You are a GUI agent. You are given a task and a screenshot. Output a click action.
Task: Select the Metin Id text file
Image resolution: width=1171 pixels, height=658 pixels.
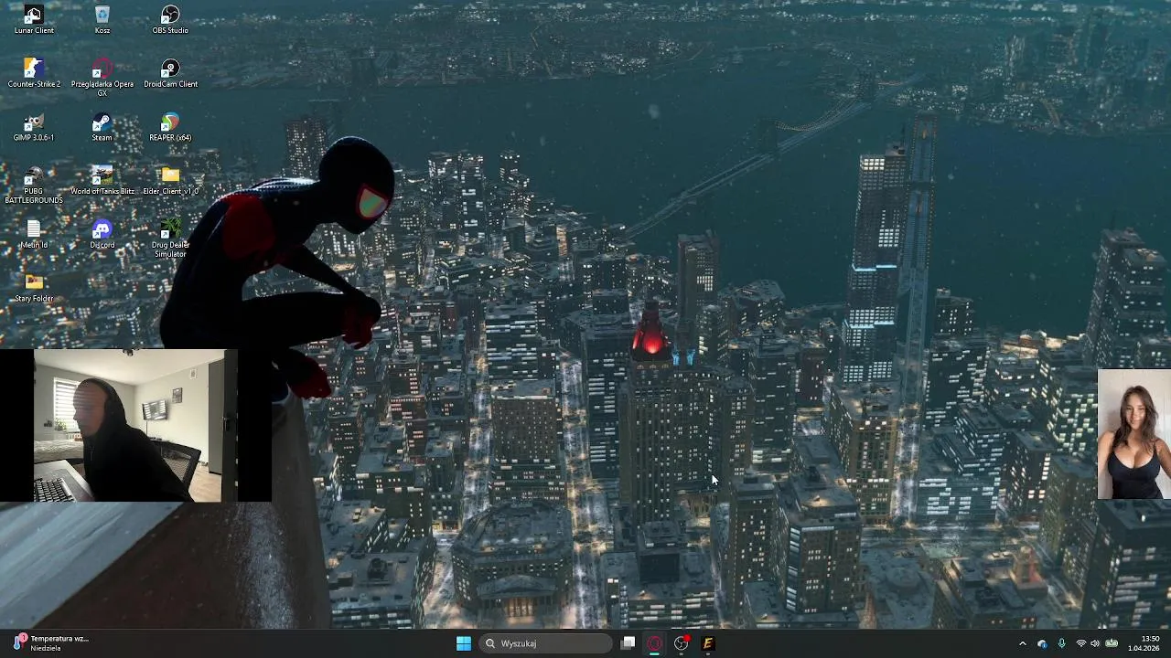pyautogui.click(x=34, y=234)
